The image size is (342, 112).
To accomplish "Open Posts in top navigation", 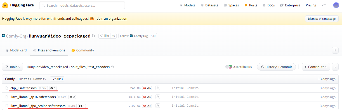I will (251, 5).
